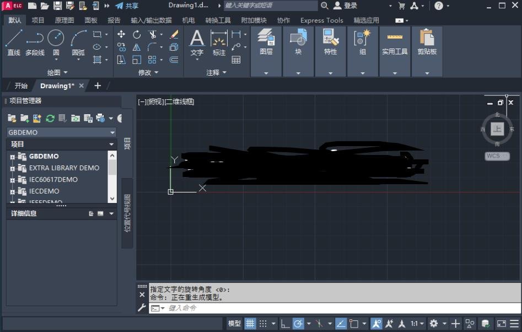Screen dimensions: 522x332
Task: Open the Help question mark icon
Action: 438,6
